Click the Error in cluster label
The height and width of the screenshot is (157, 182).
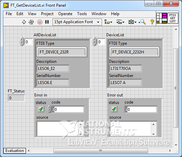[41, 95]
